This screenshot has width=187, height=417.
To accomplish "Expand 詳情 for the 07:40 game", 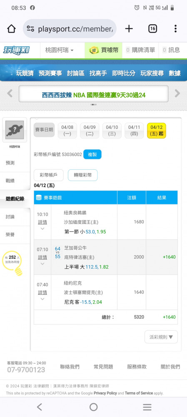I will click(42, 292).
